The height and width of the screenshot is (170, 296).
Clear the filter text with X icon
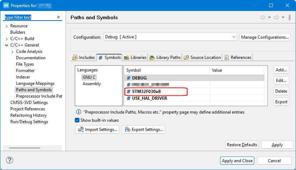tap(58, 17)
